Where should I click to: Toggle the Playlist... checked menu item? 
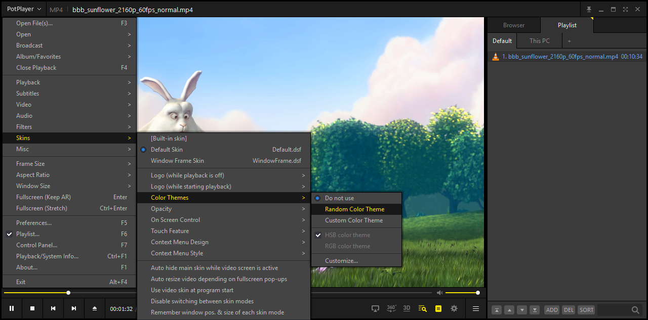[x=28, y=234]
